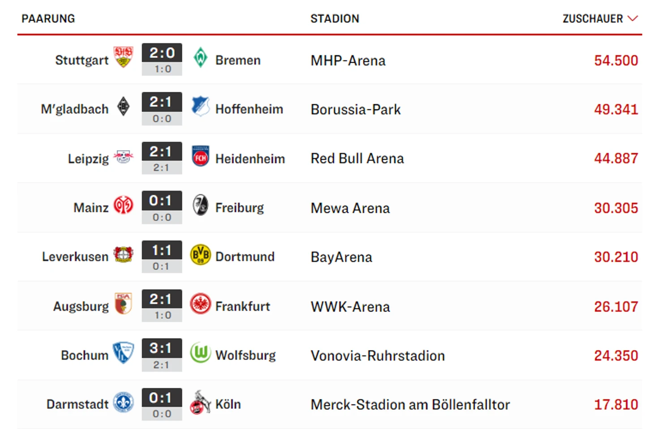Open the Heidenheim team link
654x429 pixels.
pyautogui.click(x=250, y=159)
